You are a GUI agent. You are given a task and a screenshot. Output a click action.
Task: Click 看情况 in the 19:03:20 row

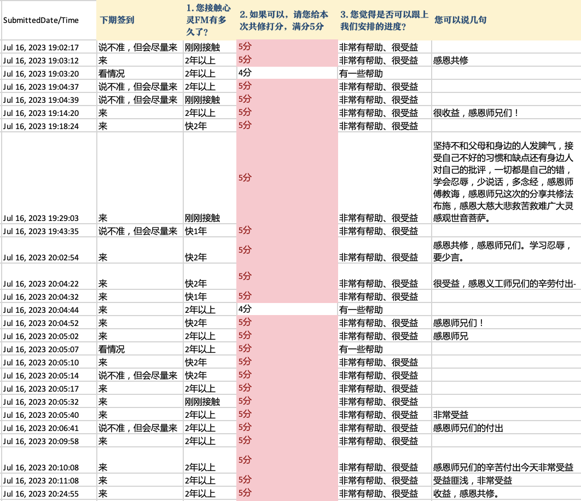click(x=112, y=74)
